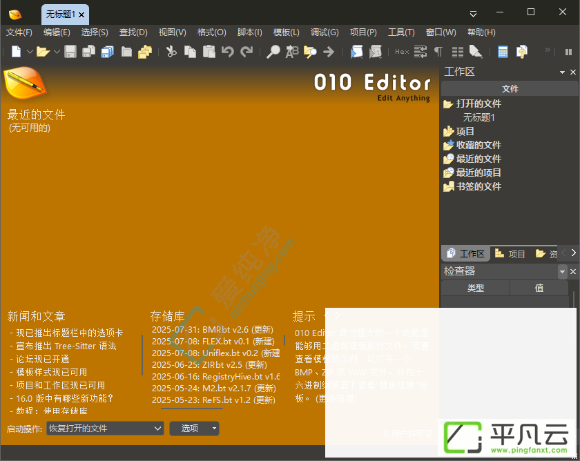
Task: Click the Save floppy disk icon
Action: [70, 52]
